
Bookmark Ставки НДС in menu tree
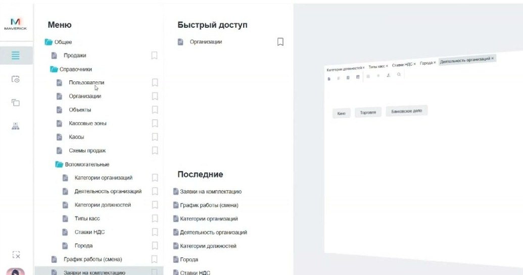155,232
